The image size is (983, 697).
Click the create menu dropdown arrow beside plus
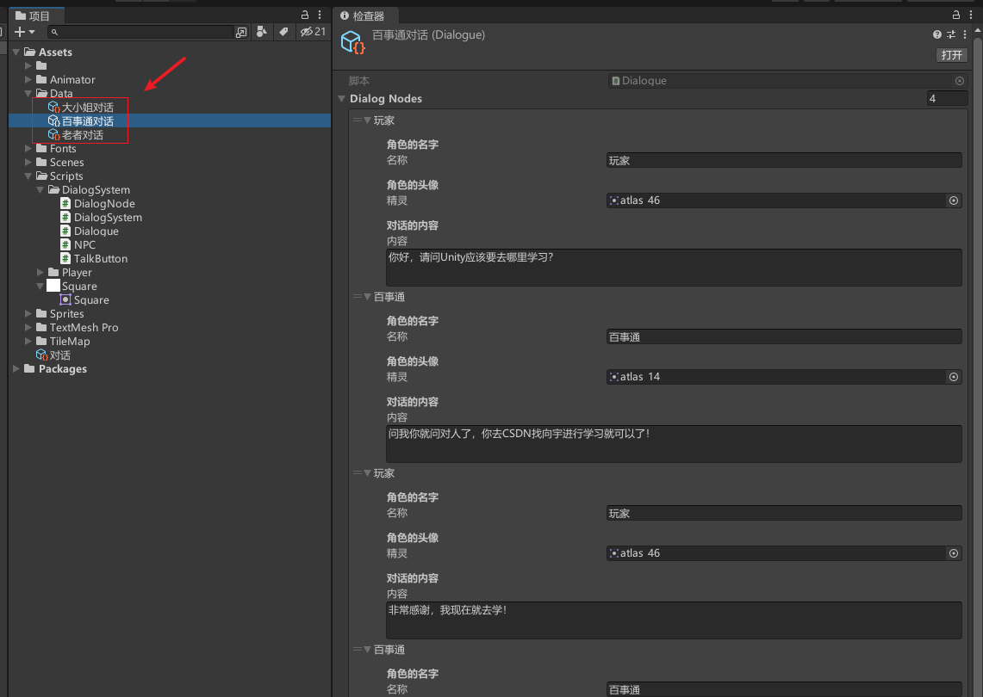[x=32, y=32]
